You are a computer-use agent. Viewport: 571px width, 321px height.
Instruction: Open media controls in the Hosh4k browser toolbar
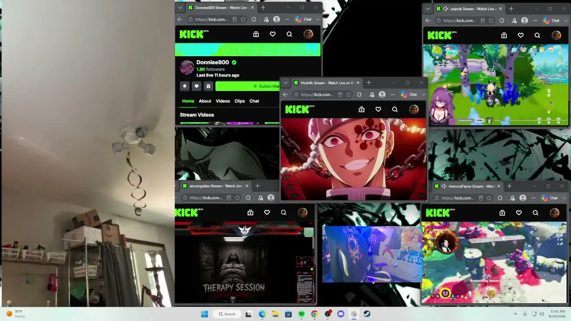372,95
